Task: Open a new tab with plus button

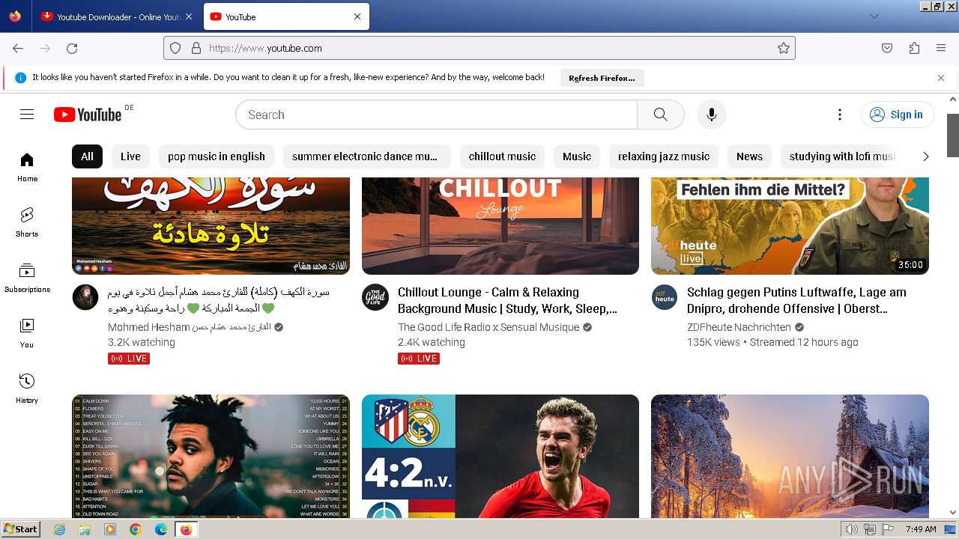Action: tap(385, 16)
